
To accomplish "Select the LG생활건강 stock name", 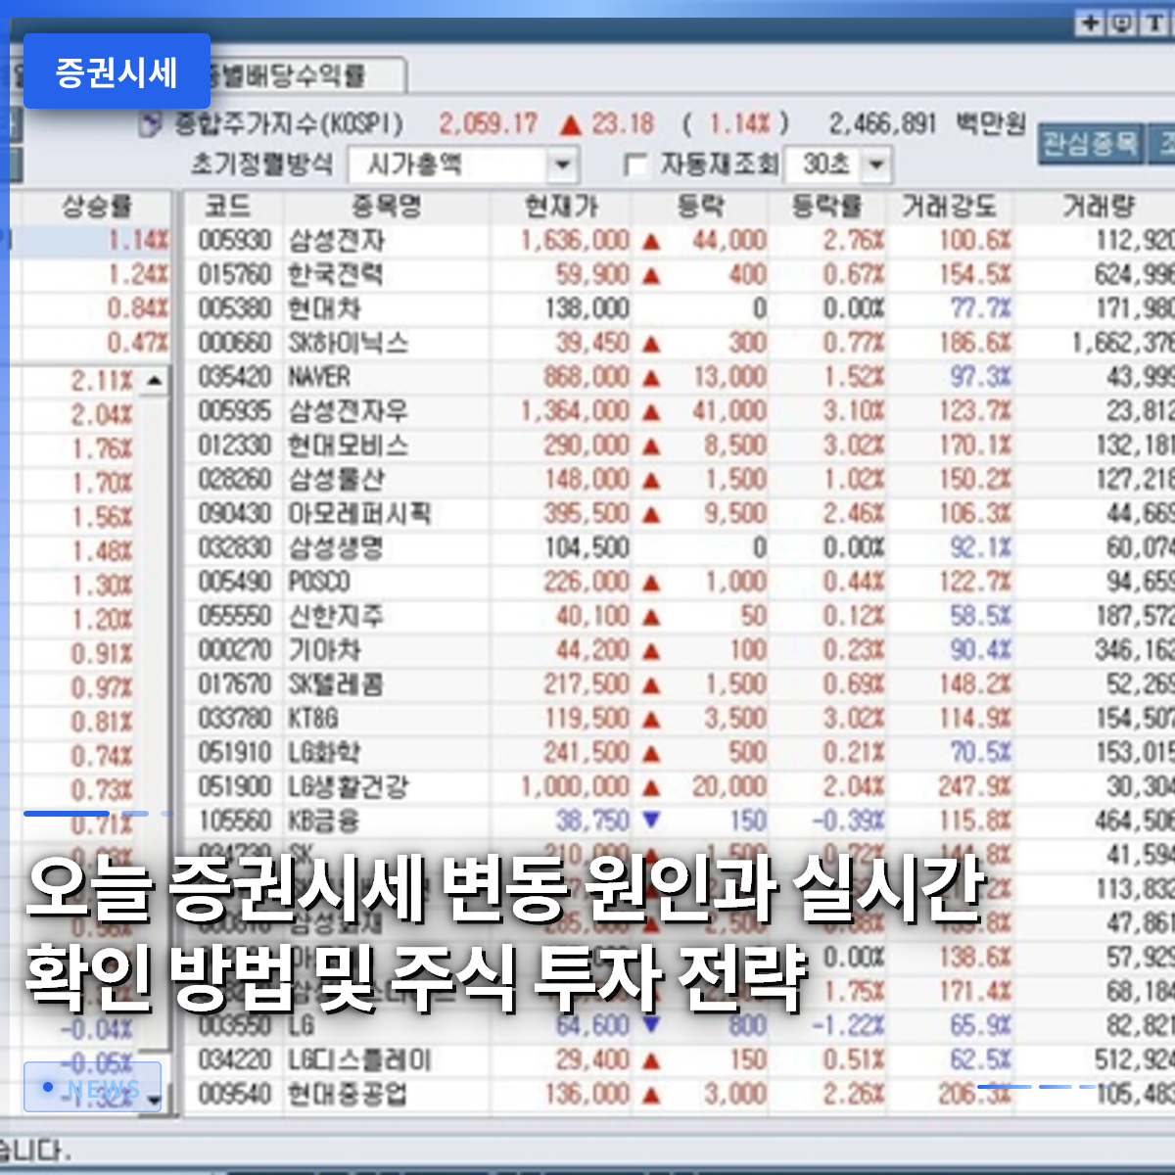I will click(x=348, y=786).
